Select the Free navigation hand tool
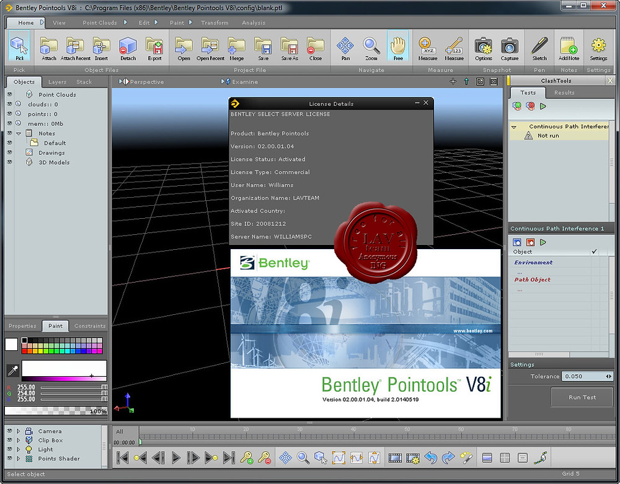The image size is (620, 484). [x=398, y=46]
